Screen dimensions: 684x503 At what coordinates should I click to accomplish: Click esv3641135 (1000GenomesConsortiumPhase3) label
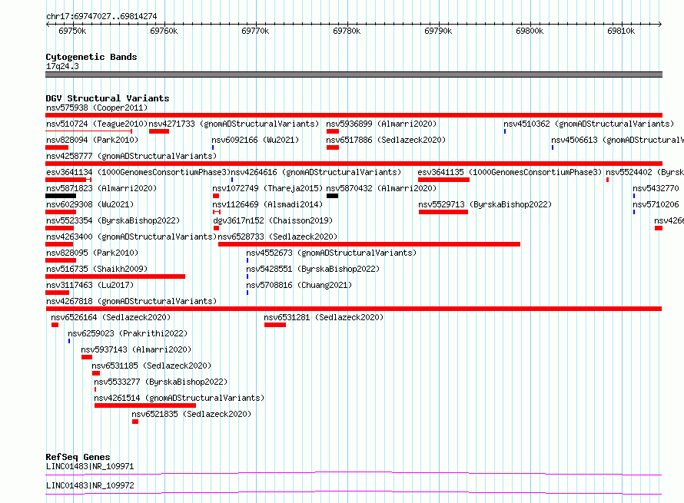[x=510, y=172]
